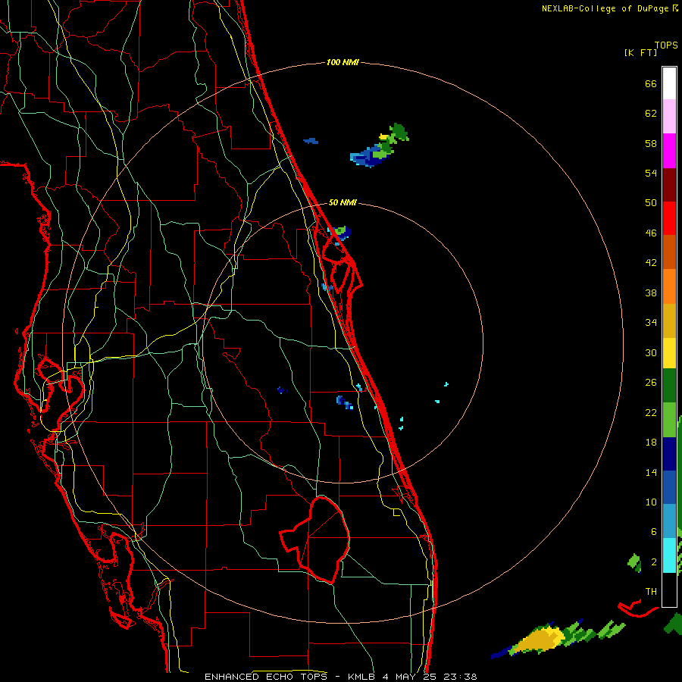682x682 pixels.
Task: Click the legend value 58
Action: 651,143
